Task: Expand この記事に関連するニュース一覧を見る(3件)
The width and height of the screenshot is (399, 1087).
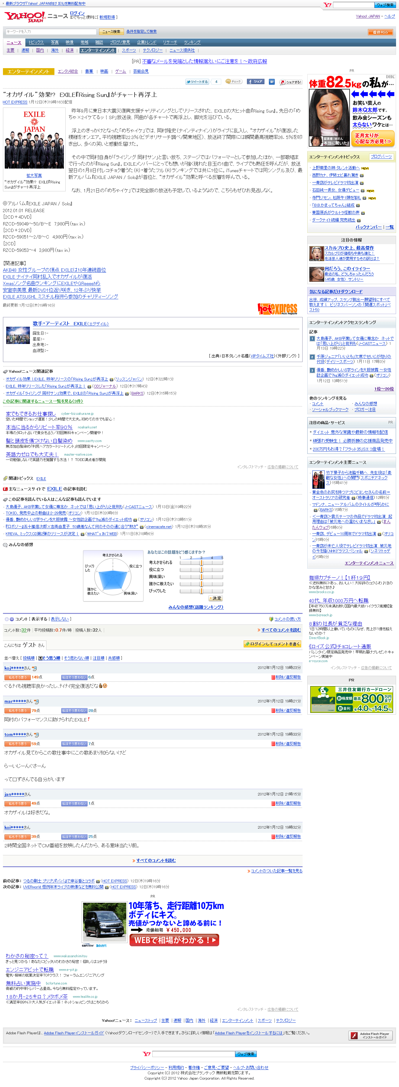Action: [43, 401]
